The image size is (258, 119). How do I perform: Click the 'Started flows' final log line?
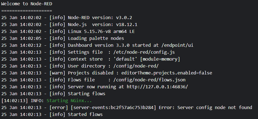tap(52, 114)
